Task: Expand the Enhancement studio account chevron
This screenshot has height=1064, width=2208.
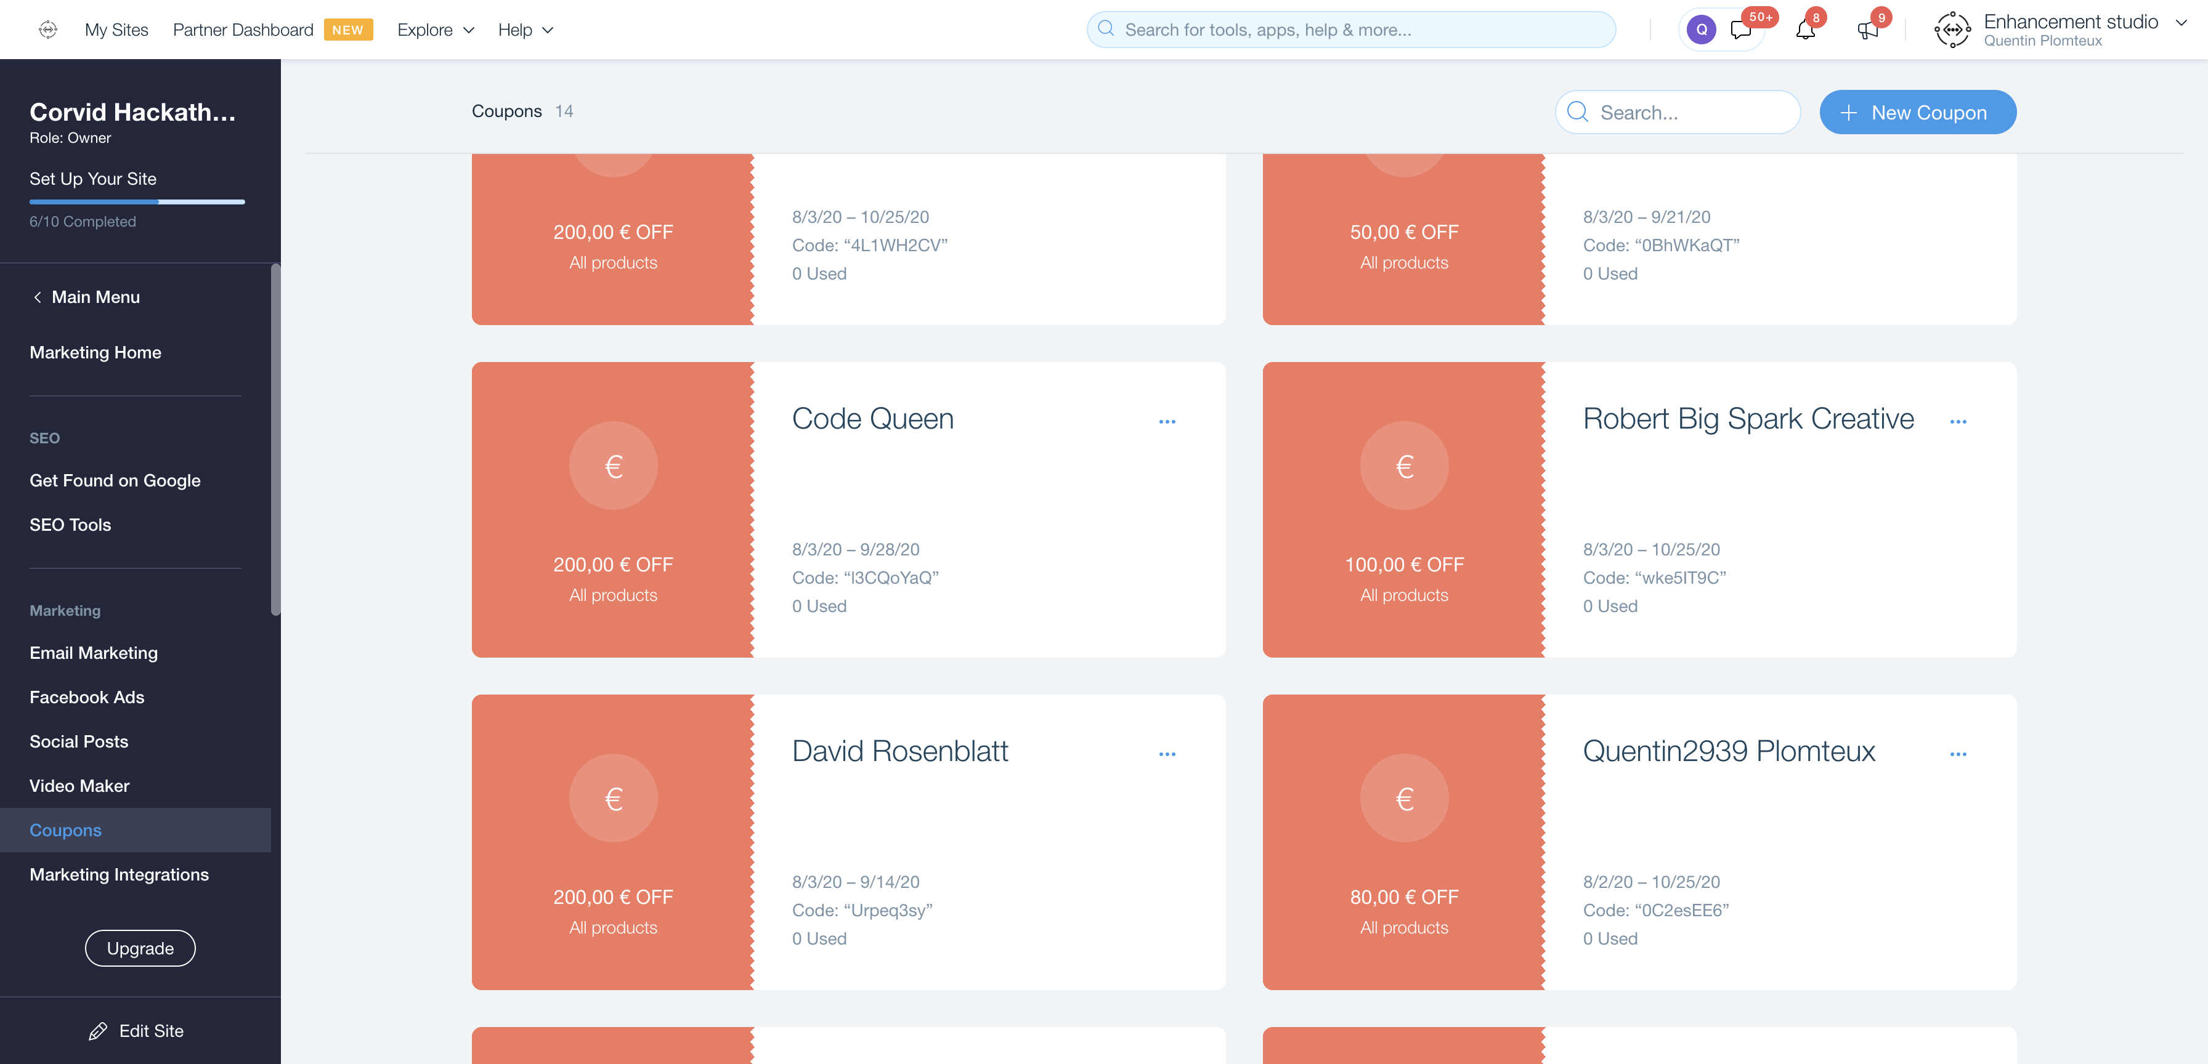Action: click(x=2182, y=23)
